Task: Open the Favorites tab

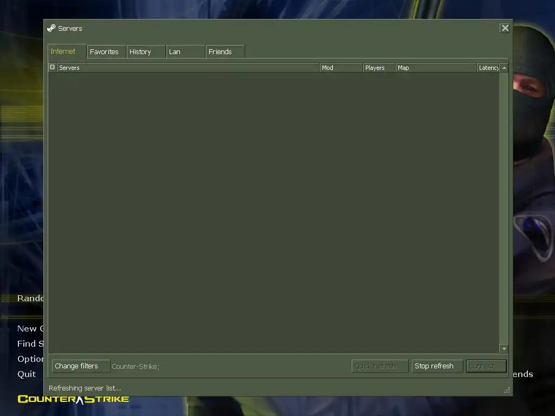Action: click(x=107, y=51)
